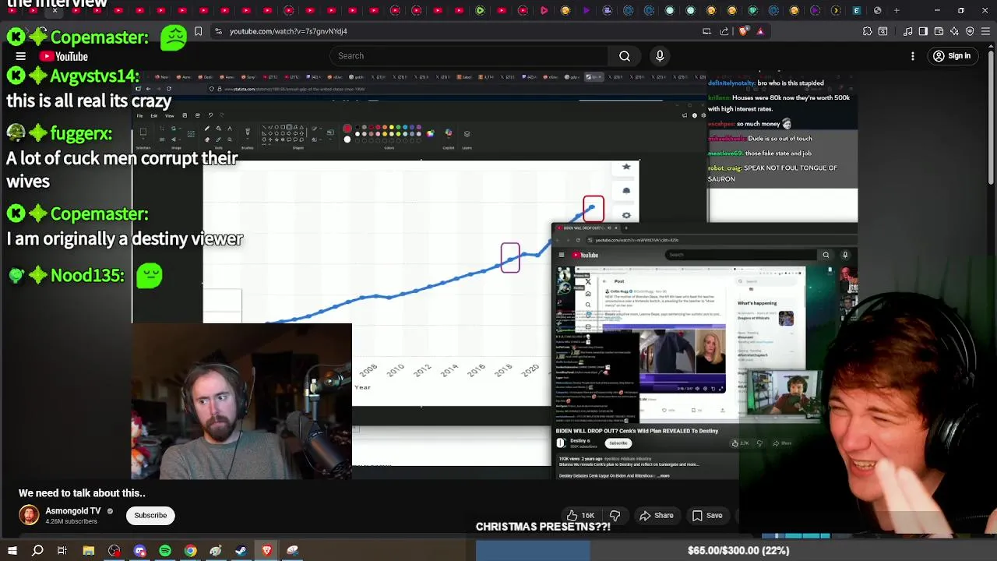Like the video (16K thumbs up)

[580, 515]
